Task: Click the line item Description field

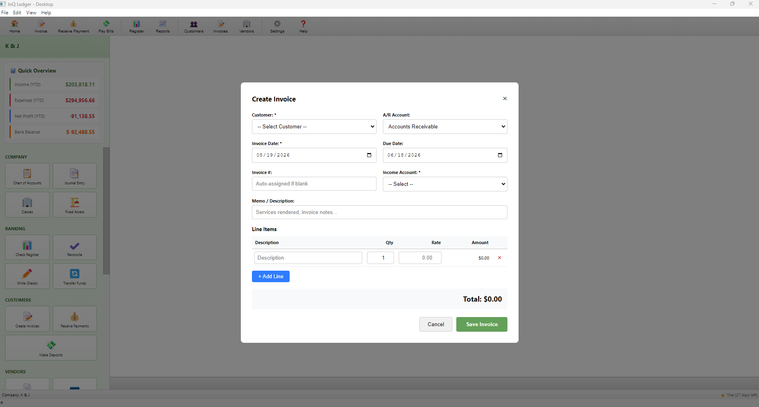Action: 308,258
